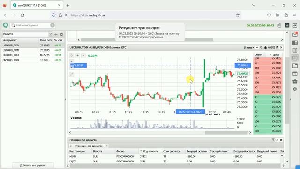
Task: Open the quotes table layout icon in sidebar
Action: [295, 43]
